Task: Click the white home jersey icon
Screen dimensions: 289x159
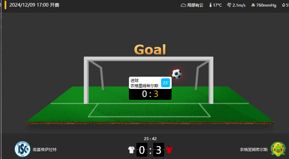Action: point(131,150)
